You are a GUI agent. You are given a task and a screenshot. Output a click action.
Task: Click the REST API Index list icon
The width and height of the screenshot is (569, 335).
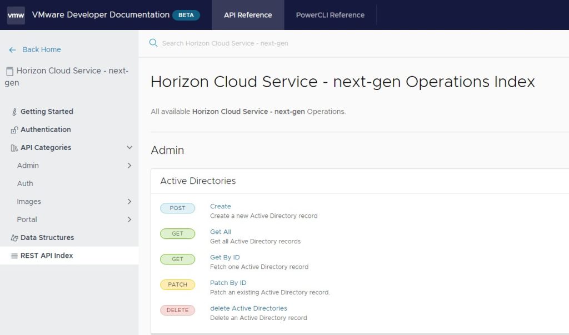(x=14, y=256)
